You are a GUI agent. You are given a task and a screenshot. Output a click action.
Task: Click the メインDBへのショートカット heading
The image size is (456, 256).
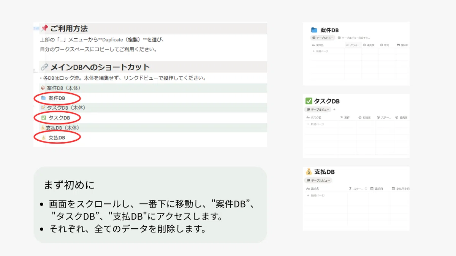coord(100,67)
